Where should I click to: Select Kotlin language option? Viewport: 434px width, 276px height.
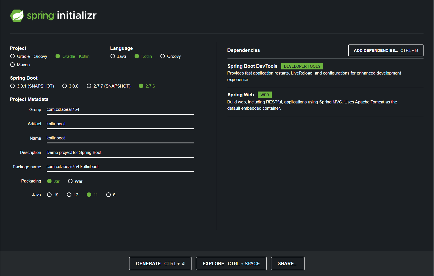143,56
